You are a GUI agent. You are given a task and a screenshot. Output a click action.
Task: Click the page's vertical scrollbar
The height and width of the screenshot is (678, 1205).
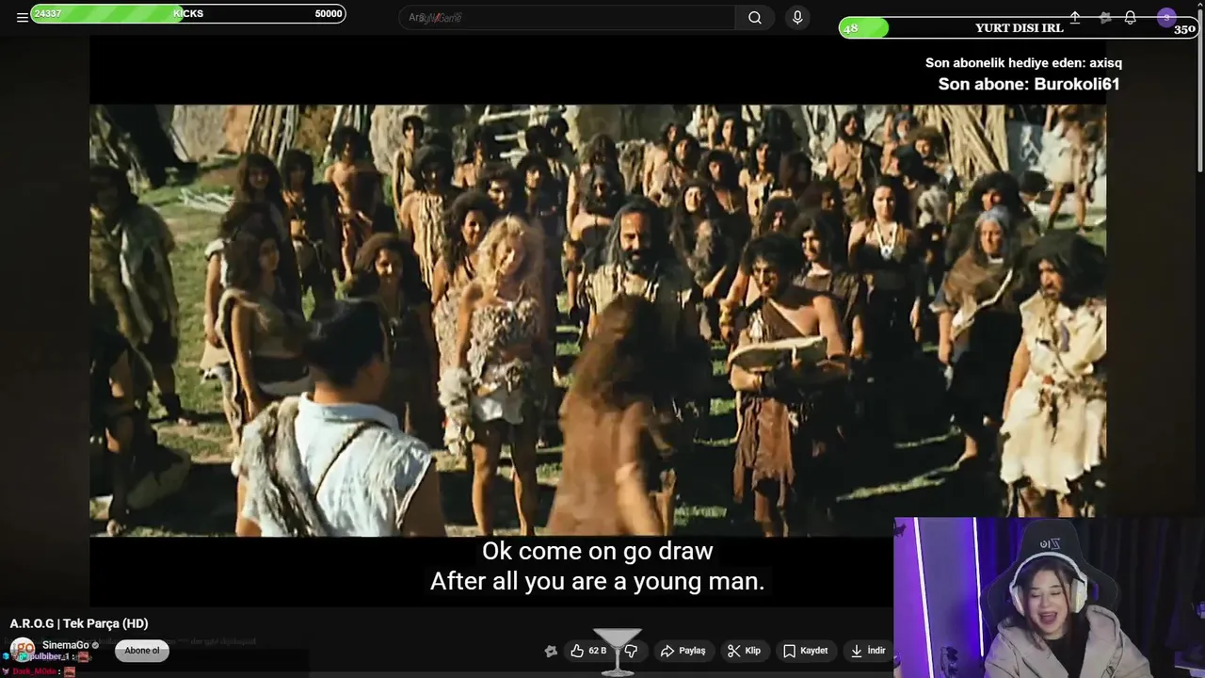pyautogui.click(x=1199, y=89)
